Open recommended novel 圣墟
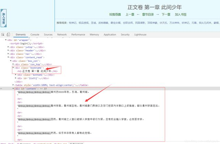 93,23
